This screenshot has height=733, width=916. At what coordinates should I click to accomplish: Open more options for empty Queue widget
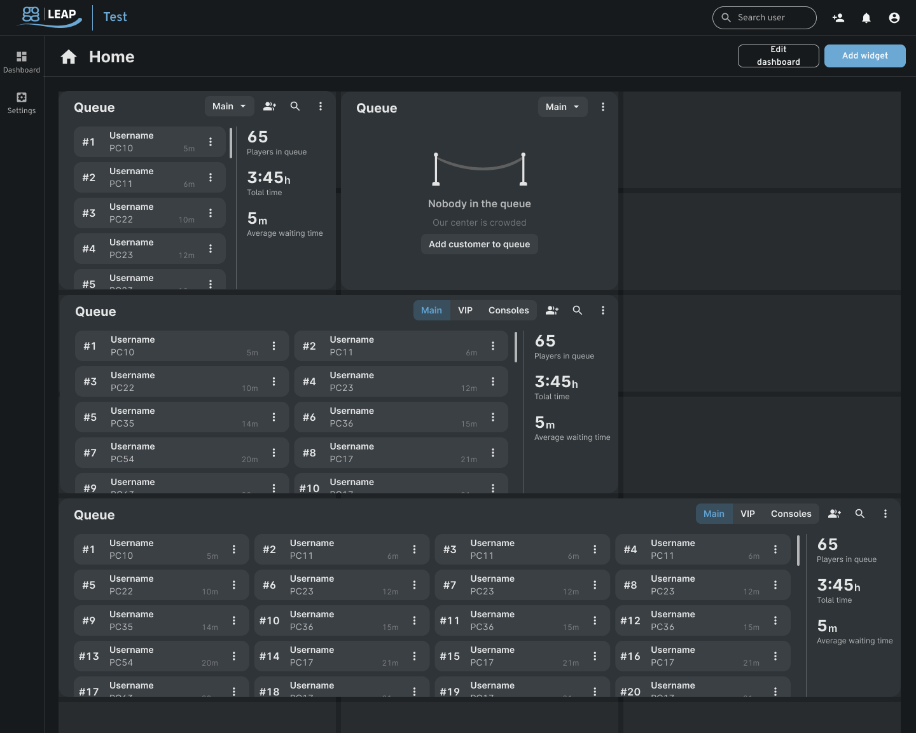coord(602,107)
